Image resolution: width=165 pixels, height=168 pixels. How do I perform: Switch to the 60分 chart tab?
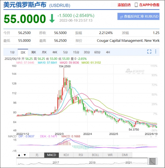(x=97, y=52)
